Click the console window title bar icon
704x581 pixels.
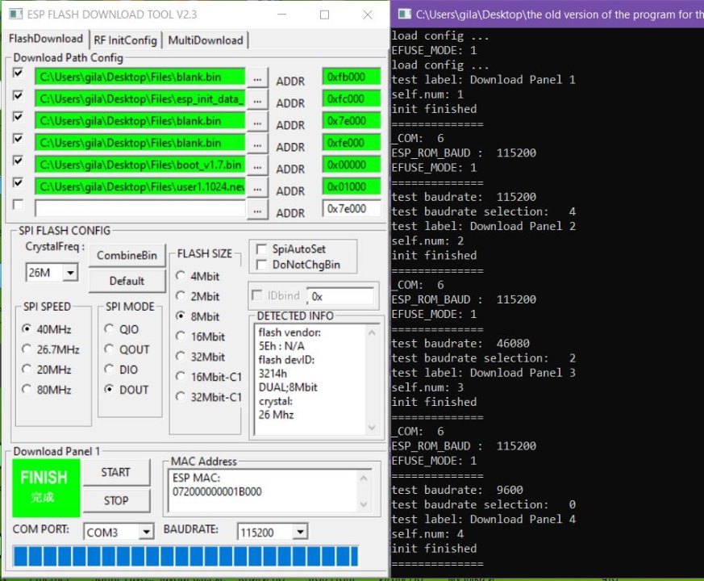coord(405,15)
